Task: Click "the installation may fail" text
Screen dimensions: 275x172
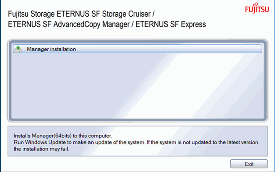Action: pos(41,149)
